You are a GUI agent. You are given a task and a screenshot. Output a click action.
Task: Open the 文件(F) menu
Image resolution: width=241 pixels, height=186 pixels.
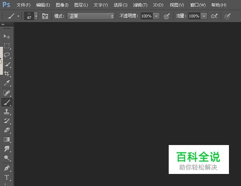point(24,5)
